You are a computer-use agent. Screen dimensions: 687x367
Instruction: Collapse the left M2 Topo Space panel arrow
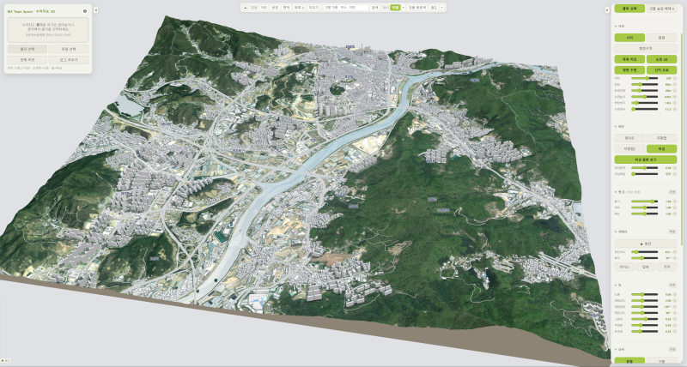[x=95, y=9]
